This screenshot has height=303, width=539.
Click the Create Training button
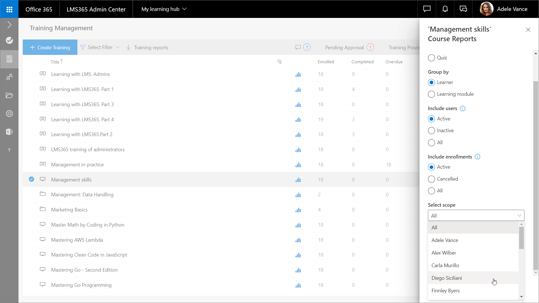[x=50, y=47]
